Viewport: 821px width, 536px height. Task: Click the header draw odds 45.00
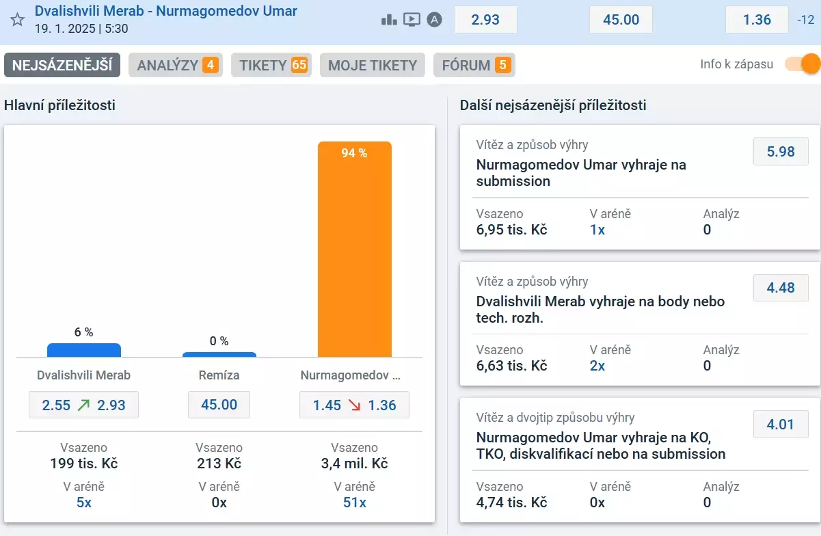621,20
